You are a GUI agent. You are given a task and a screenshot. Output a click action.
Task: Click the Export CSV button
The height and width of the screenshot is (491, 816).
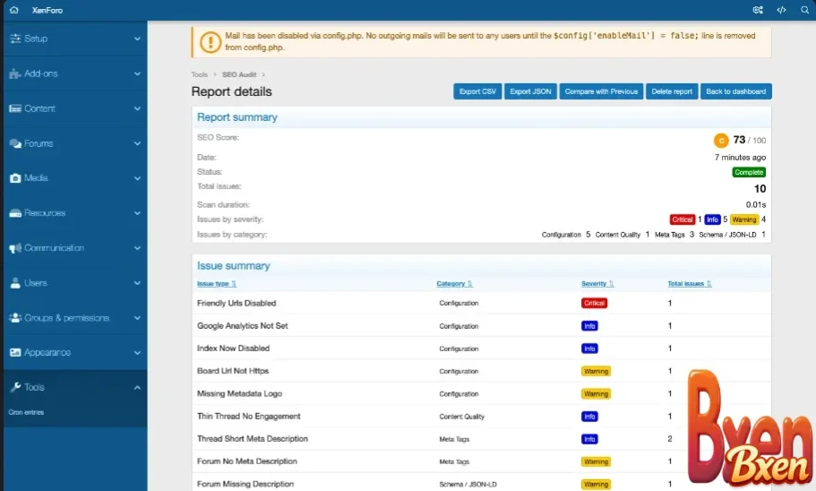click(x=477, y=91)
